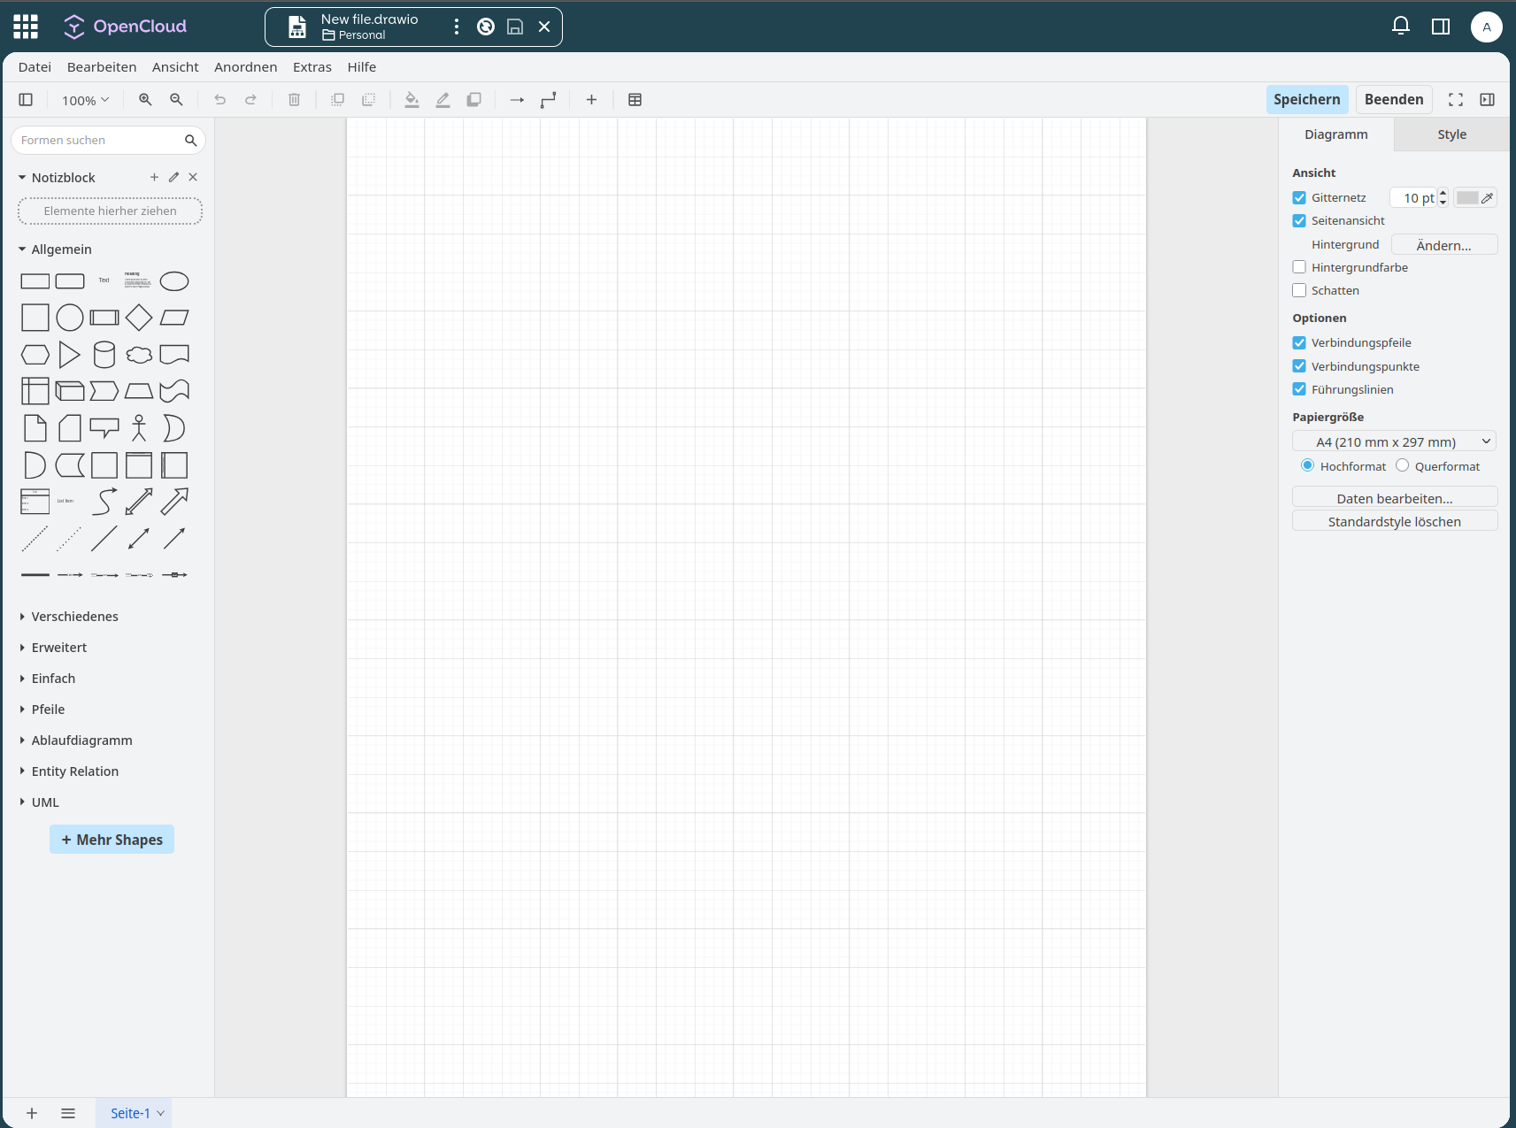Open the 100% zoom level dropdown
The height and width of the screenshot is (1128, 1516).
(x=85, y=100)
